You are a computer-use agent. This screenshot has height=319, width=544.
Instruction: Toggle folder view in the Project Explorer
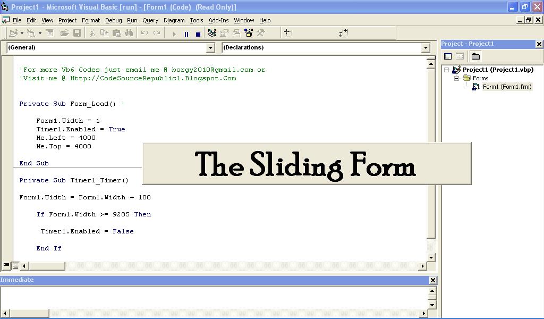tap(475, 56)
